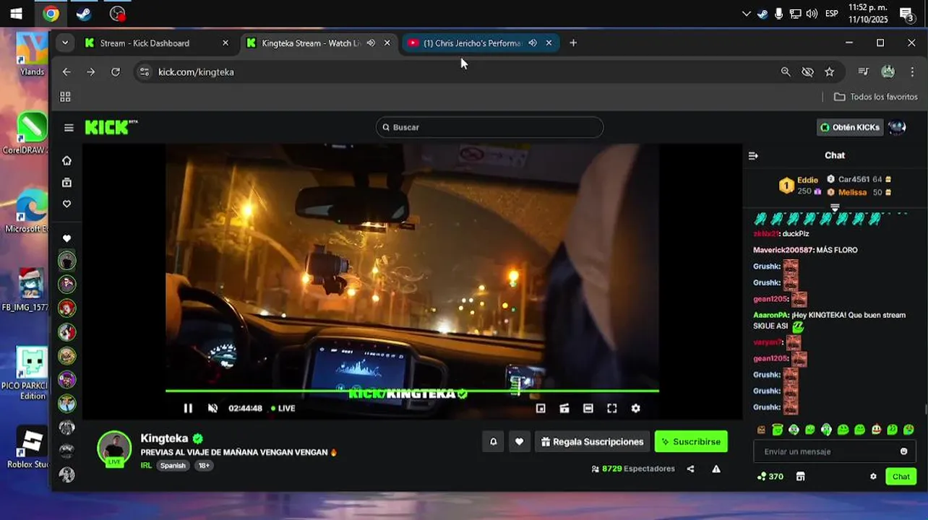928x520 pixels.
Task: Go to Home in the Kick sidebar
Action: click(x=66, y=160)
